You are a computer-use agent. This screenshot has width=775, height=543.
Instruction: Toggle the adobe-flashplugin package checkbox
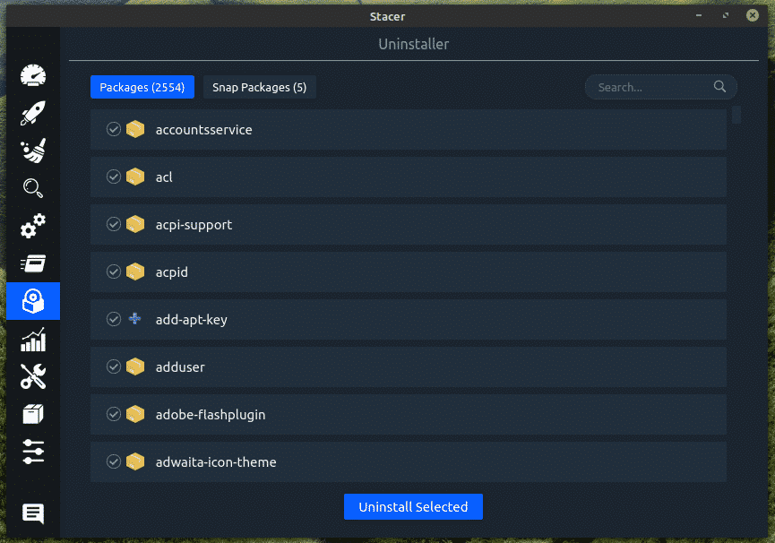coord(114,415)
